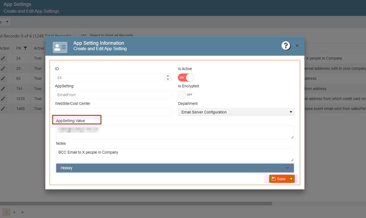Toggle Select to Print all Records switch
This screenshot has height=218, width=366.
click(84, 36)
